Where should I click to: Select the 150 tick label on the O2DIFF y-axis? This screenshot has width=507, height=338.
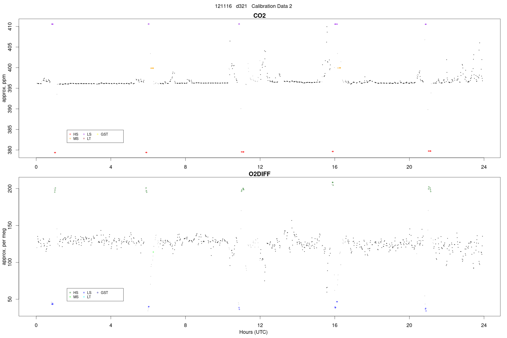[10, 226]
